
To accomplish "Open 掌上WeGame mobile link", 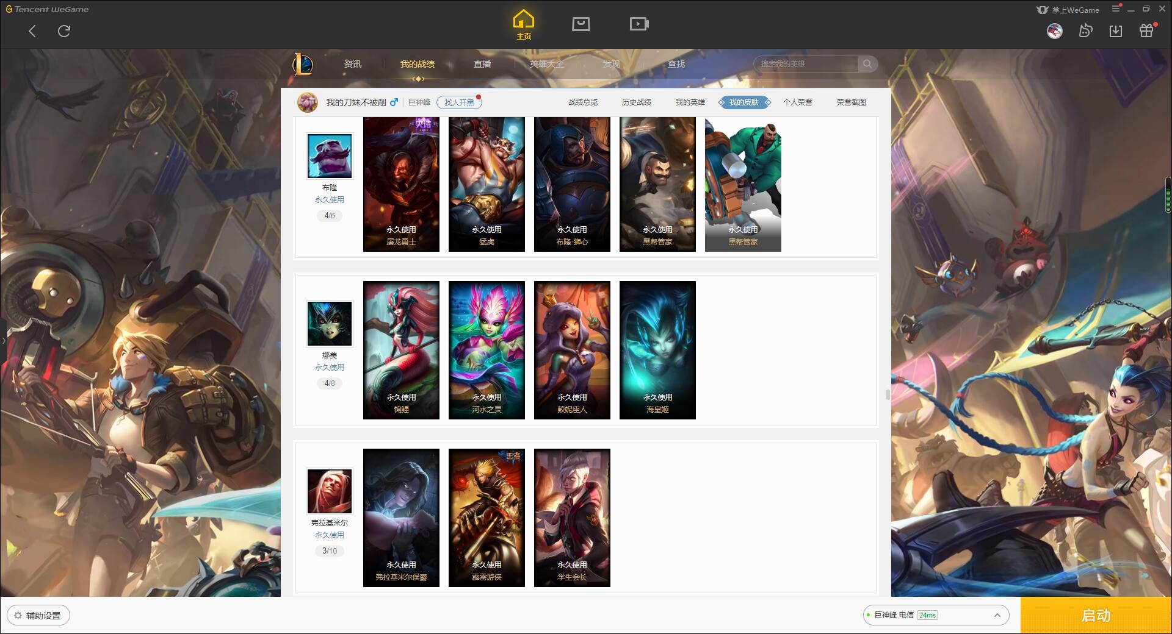I will [x=1068, y=10].
